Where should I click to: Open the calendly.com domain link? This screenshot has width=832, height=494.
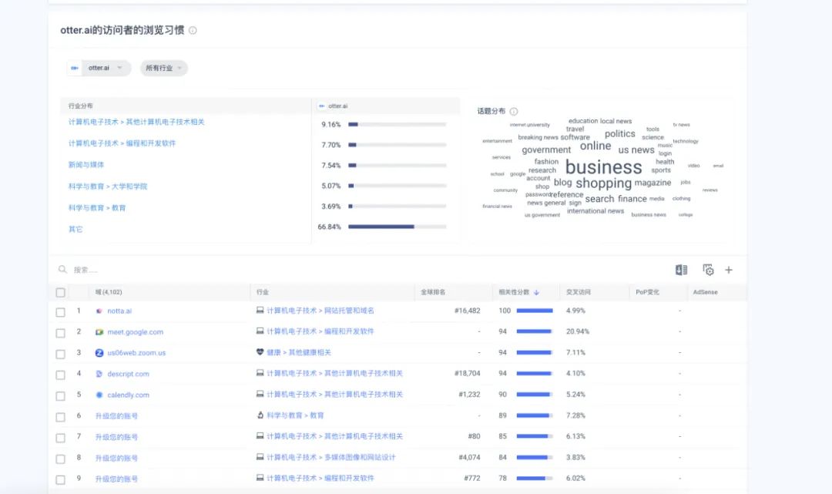click(x=128, y=395)
